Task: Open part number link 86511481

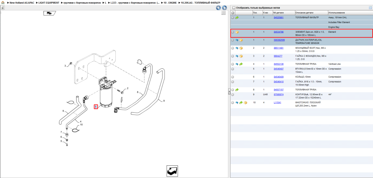Action: pos(278,48)
